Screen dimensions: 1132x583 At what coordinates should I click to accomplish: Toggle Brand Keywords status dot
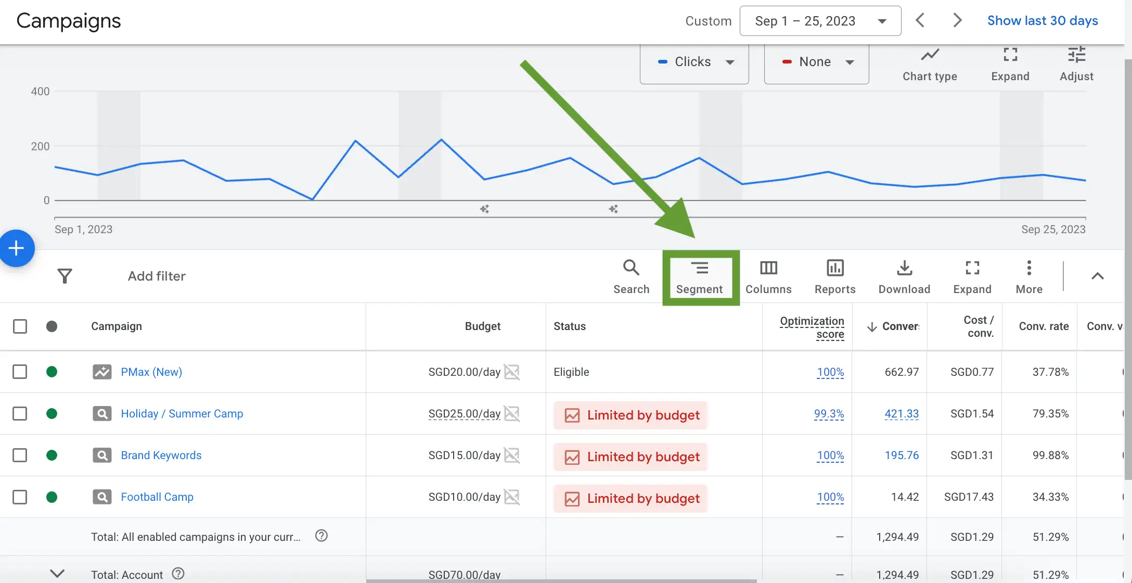click(x=52, y=455)
